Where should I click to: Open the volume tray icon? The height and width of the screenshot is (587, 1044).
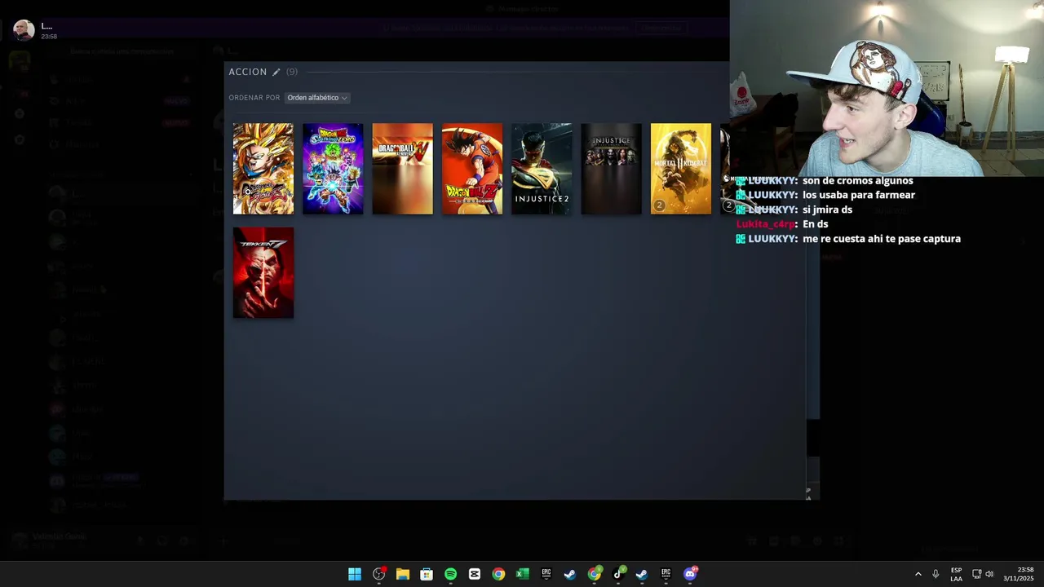[990, 574]
